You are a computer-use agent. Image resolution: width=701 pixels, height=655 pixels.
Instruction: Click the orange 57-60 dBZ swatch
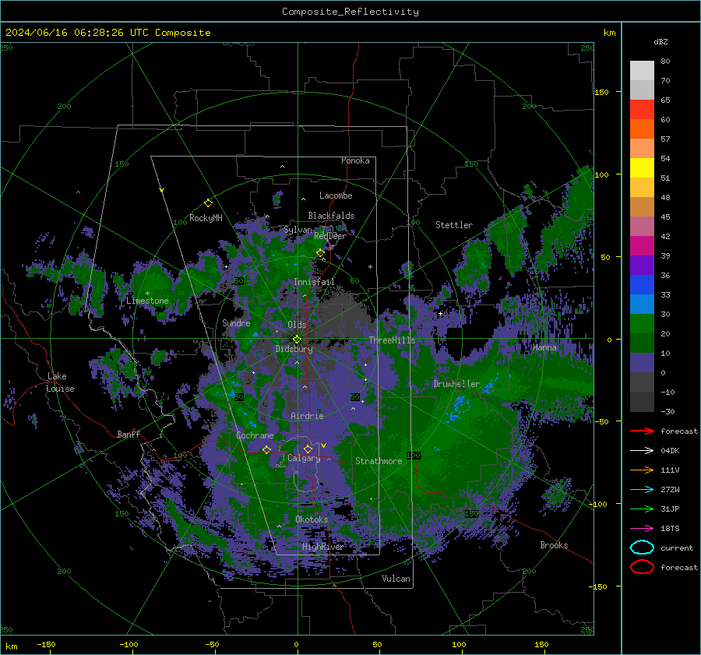pos(642,129)
